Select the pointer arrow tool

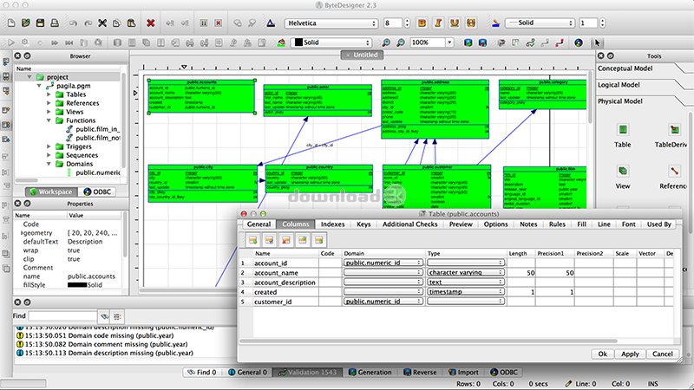[x=598, y=42]
